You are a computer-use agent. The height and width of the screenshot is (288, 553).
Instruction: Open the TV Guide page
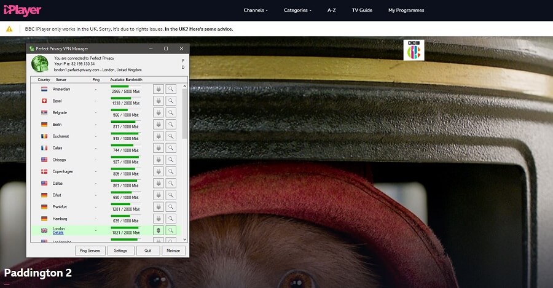click(x=362, y=10)
